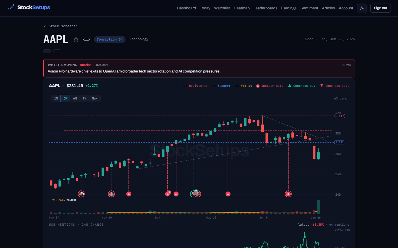This screenshot has height=248, width=398.
Task: Select the 3M chart range
Action: click(66, 98)
